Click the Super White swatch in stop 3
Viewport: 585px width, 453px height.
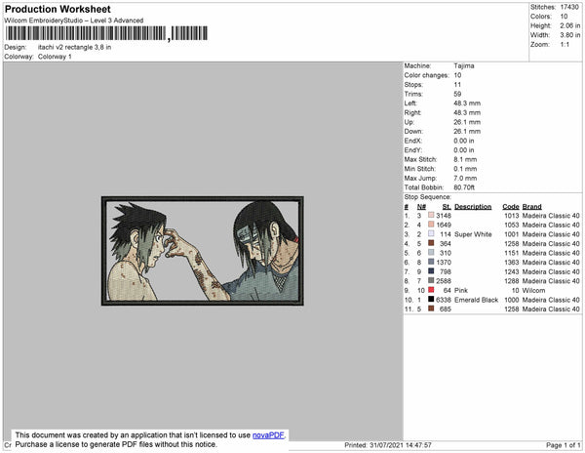click(431, 233)
